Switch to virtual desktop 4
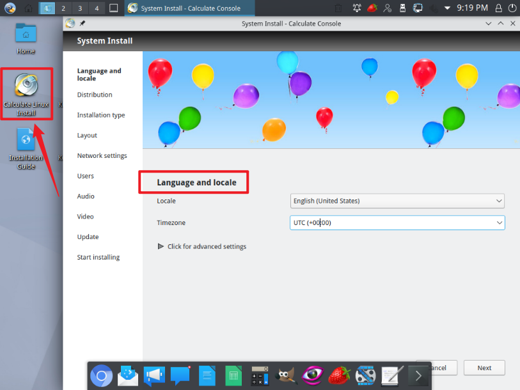520x390 pixels. pos(97,8)
